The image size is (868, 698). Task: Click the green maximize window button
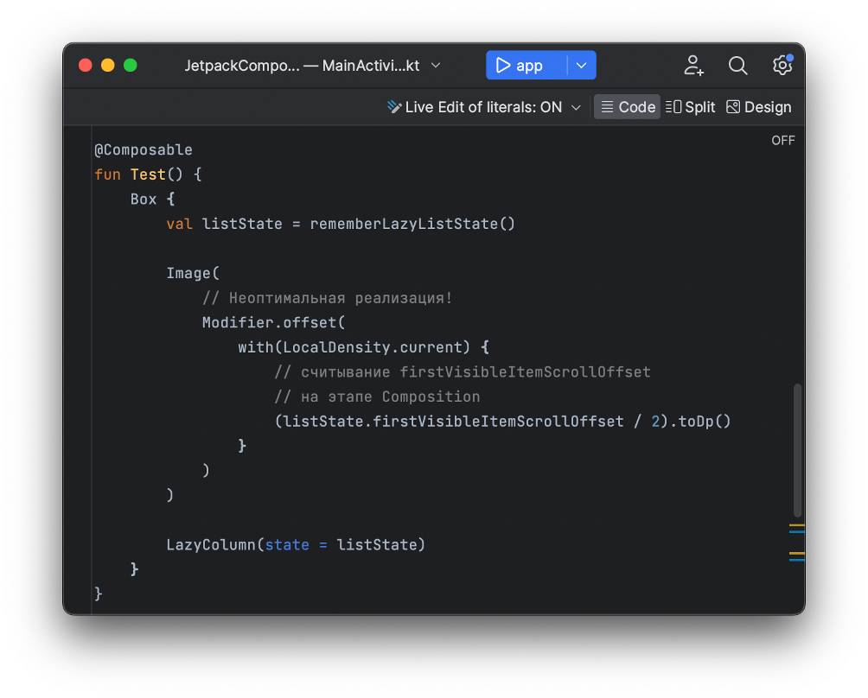131,66
